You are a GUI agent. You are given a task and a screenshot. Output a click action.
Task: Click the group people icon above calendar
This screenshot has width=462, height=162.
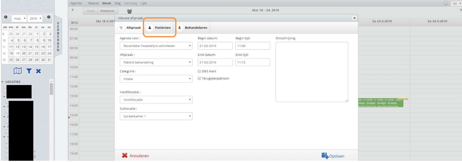tap(129, 11)
